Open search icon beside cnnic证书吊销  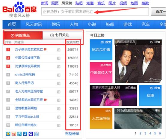coord(59,75)
